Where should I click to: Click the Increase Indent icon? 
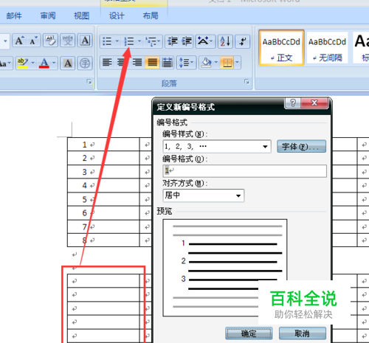[187, 41]
